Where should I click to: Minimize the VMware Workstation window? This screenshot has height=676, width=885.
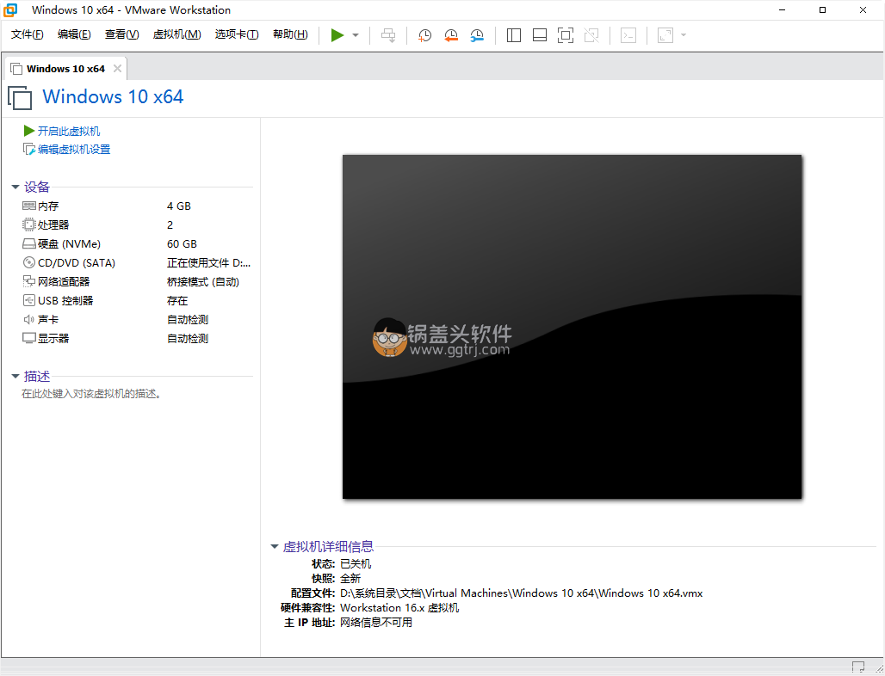pyautogui.click(x=782, y=10)
